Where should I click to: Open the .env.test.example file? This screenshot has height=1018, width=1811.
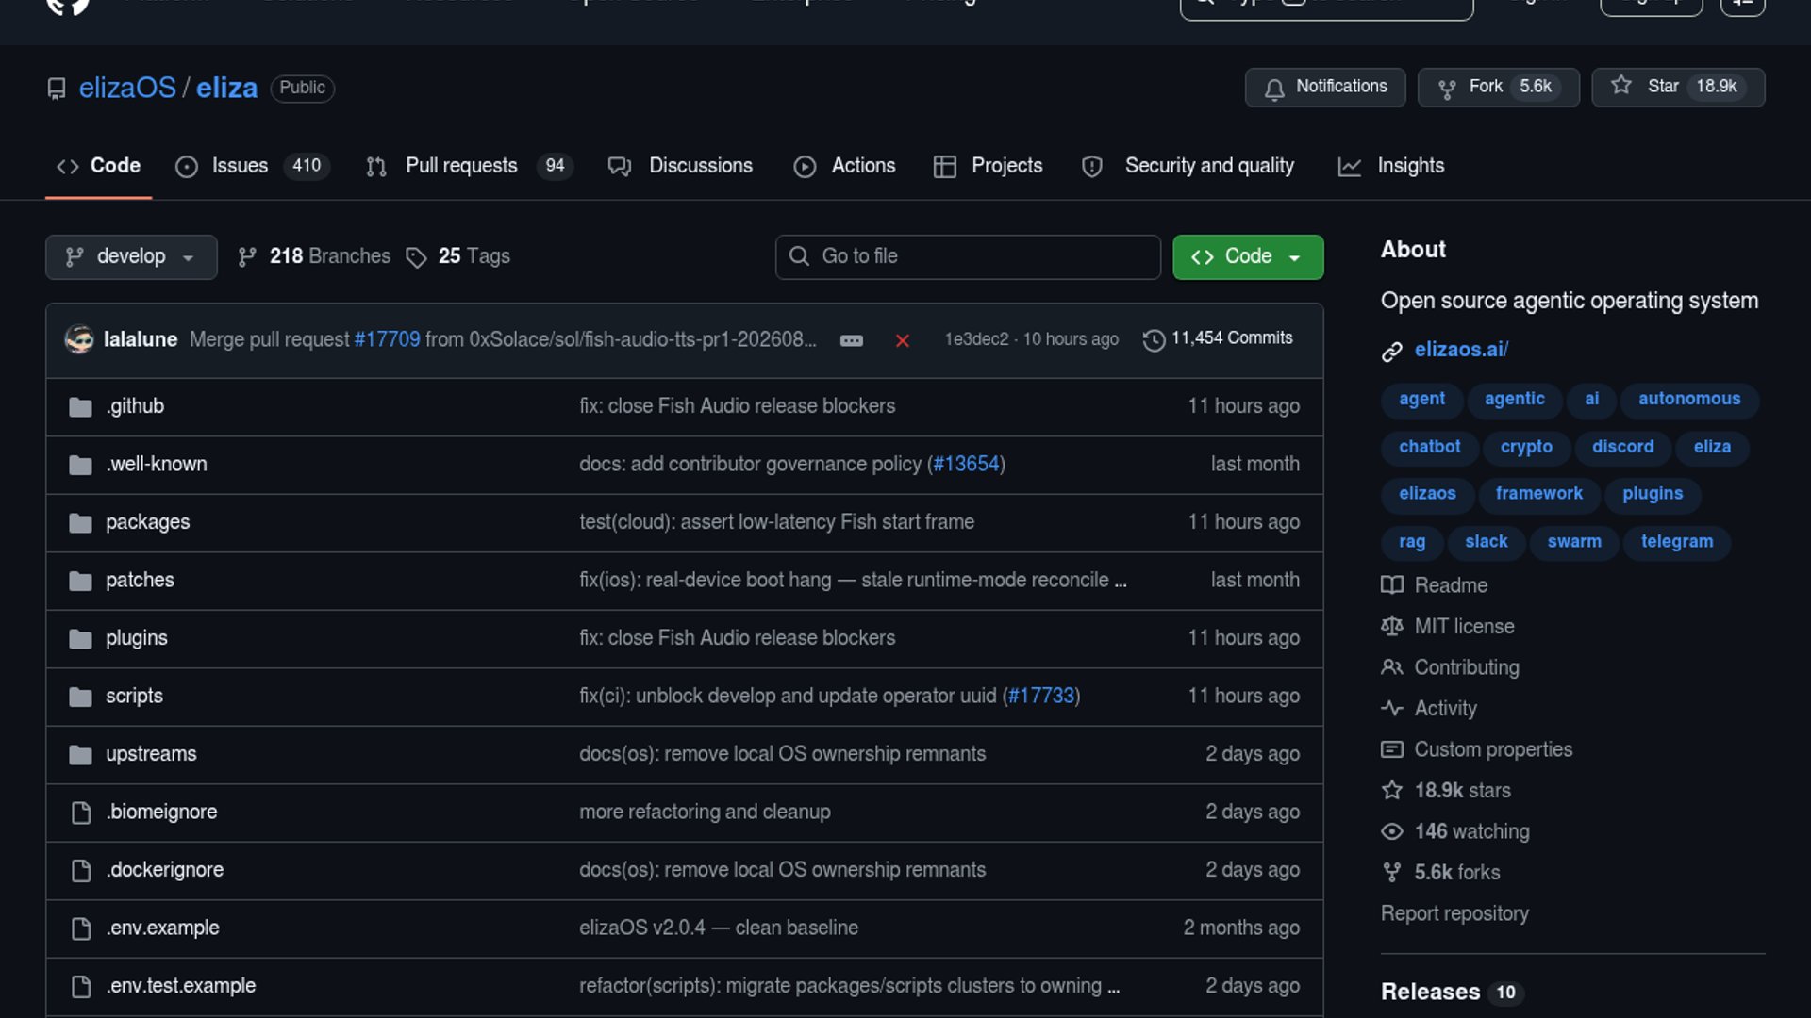[181, 986]
